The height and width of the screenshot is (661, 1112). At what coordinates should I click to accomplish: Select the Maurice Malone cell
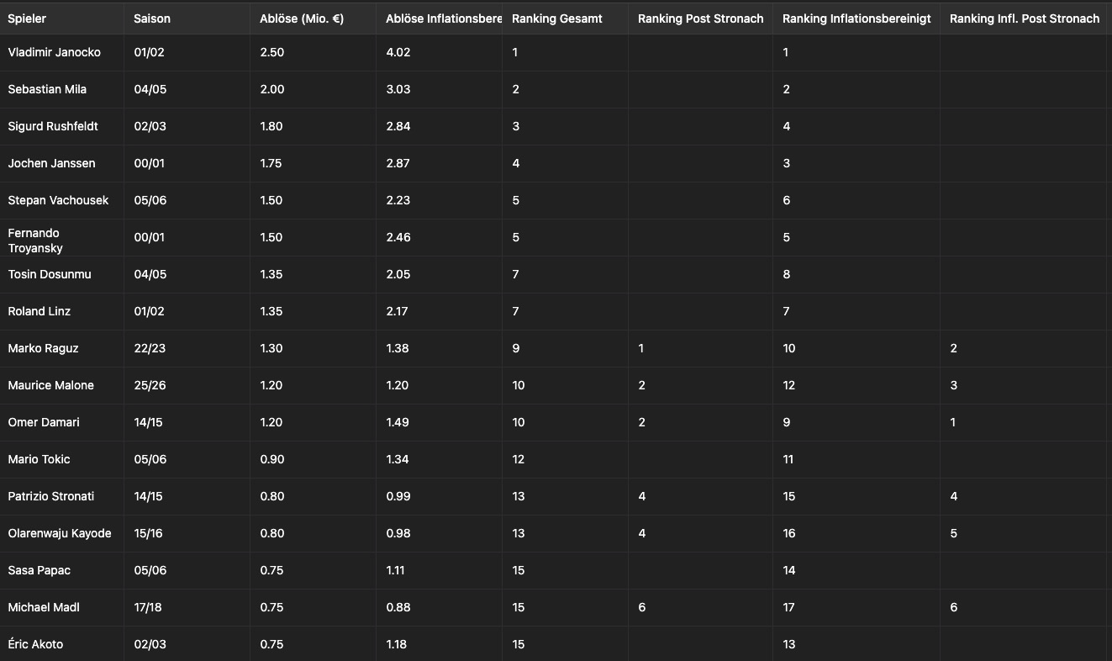pyautogui.click(x=61, y=385)
